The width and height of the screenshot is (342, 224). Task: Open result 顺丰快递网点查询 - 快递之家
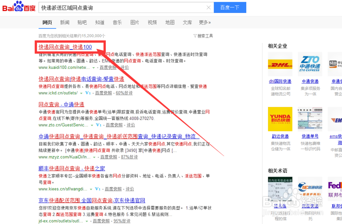72,168
